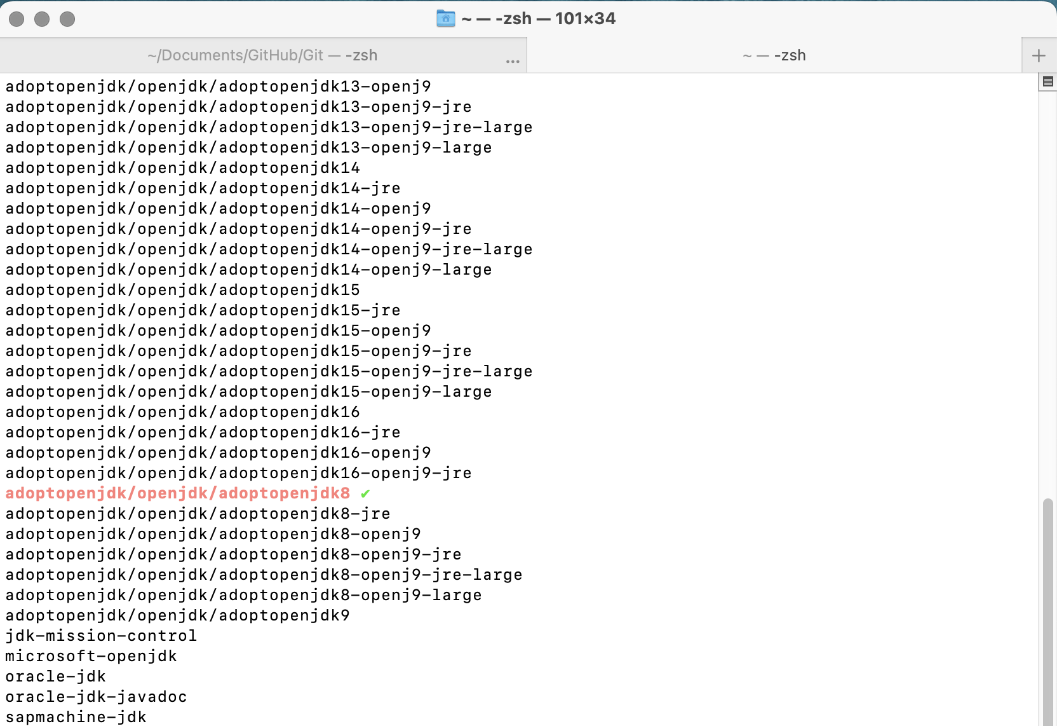The width and height of the screenshot is (1057, 726).
Task: Click the zoom button of the Terminal window
Action: coord(67,19)
